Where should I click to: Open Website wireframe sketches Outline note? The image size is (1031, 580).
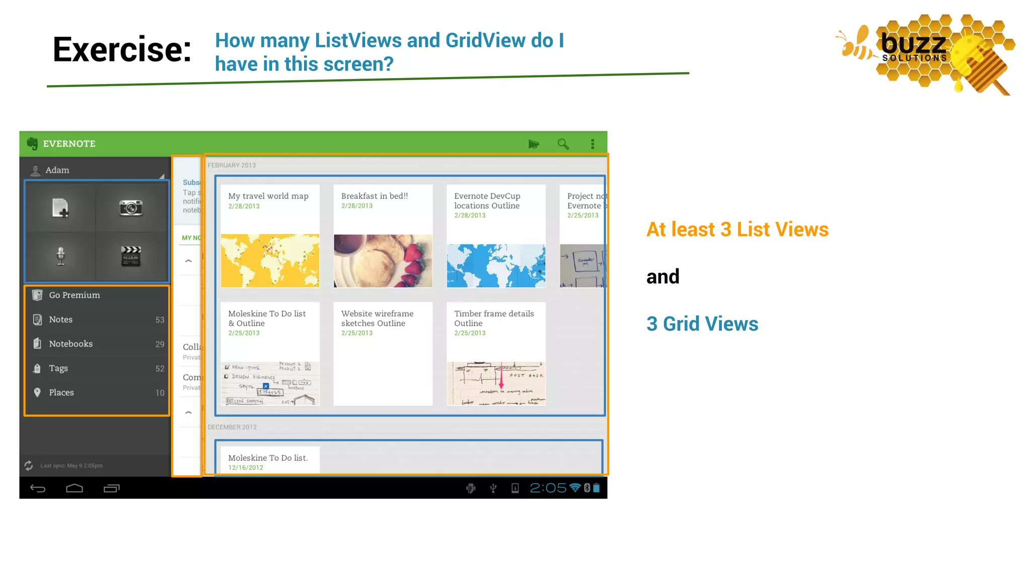[383, 354]
